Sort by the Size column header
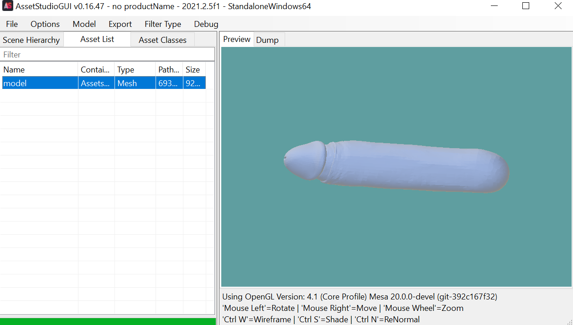 194,70
